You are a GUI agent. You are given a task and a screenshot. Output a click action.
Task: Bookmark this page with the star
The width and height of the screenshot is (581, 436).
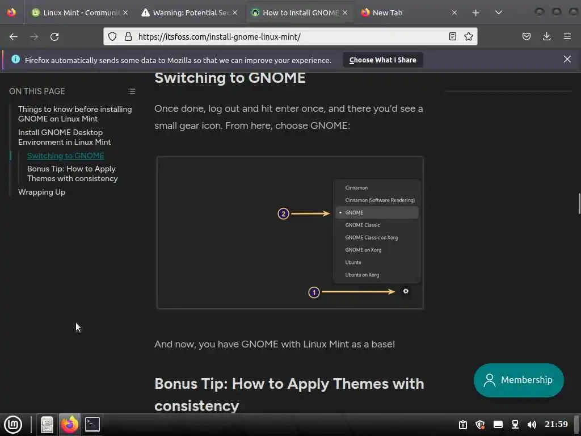pyautogui.click(x=468, y=36)
